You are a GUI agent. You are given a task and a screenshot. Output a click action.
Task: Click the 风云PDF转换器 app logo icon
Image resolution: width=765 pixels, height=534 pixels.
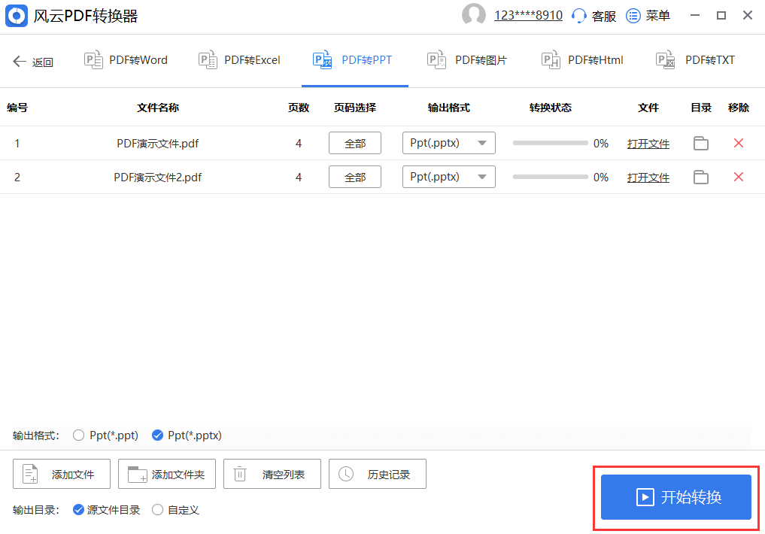[17, 16]
